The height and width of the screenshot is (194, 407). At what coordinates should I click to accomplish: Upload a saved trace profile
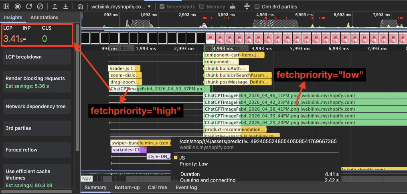pos(55,7)
